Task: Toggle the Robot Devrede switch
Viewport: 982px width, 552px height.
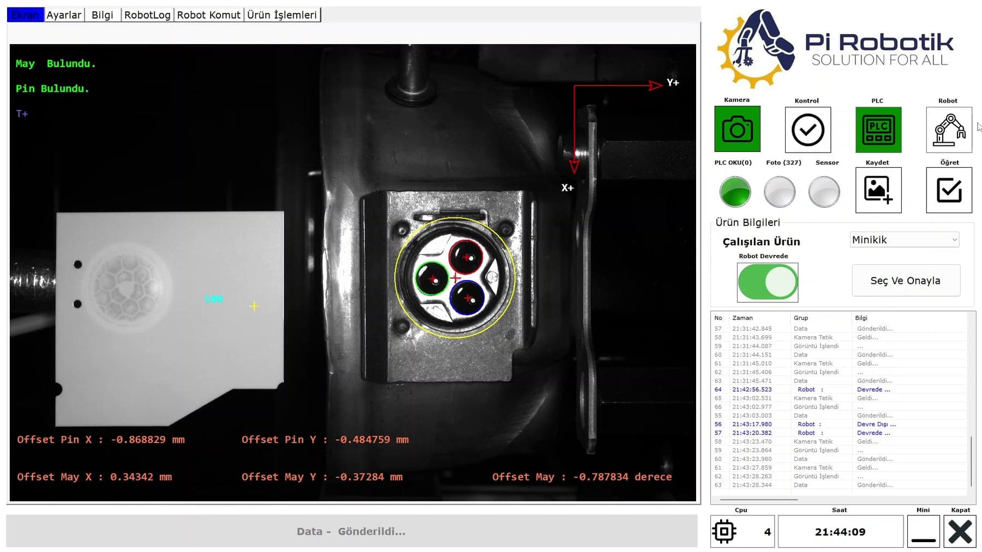Action: (768, 282)
